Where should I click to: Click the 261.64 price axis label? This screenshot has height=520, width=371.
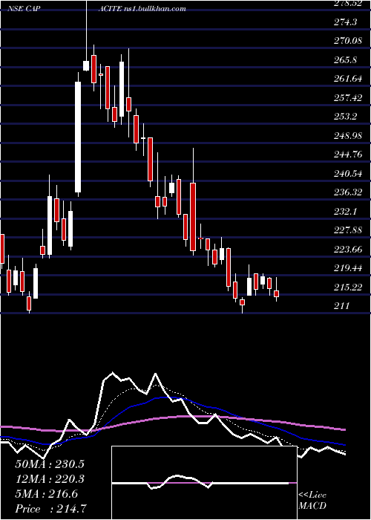coord(347,79)
